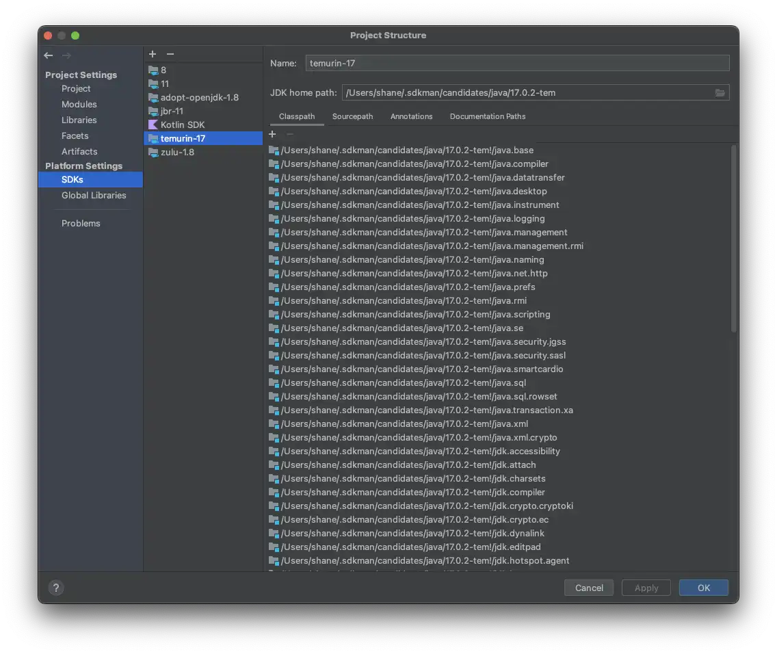Select the Kotlin SDK entry
Viewport: 777px width, 654px height.
tap(203, 125)
